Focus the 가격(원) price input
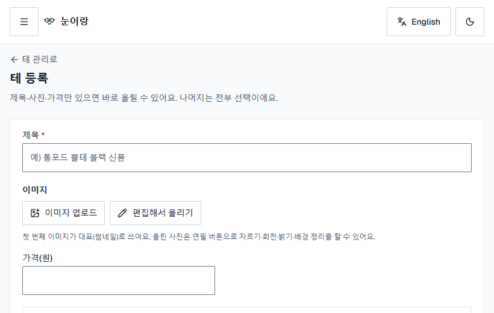Image resolution: width=494 pixels, height=313 pixels. (119, 280)
